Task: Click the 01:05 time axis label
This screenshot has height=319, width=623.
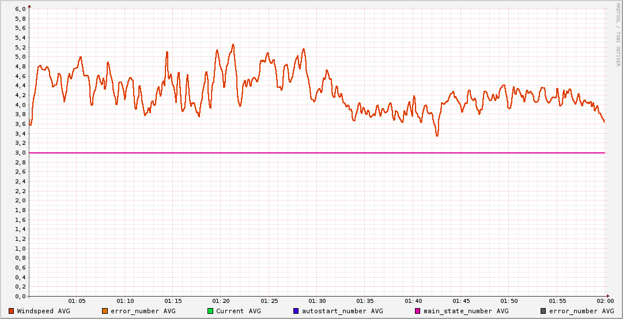Action: tap(77, 301)
